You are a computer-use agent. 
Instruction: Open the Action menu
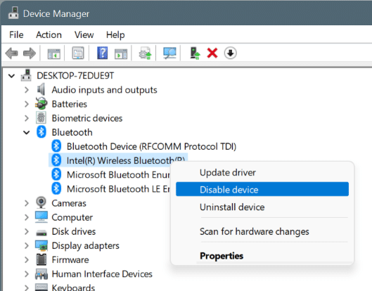[49, 35]
